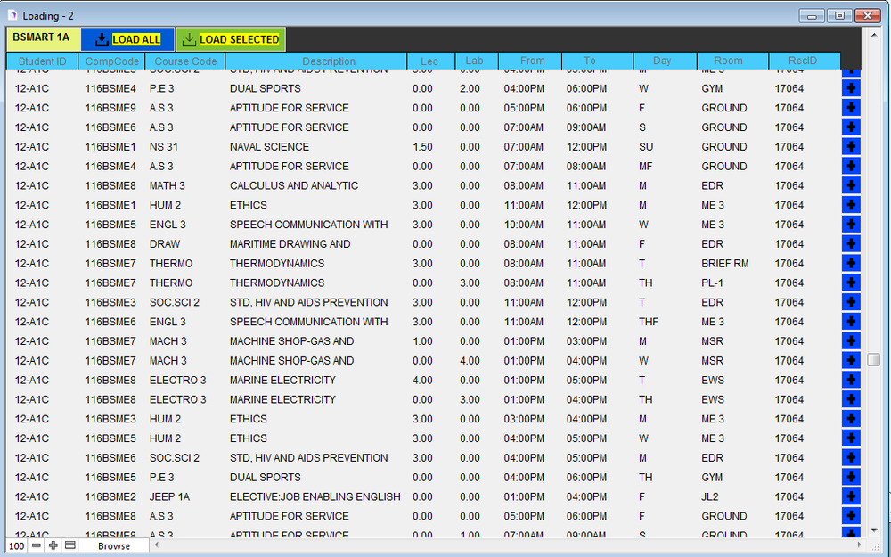Select the BSMART 1A tab label

[41, 37]
